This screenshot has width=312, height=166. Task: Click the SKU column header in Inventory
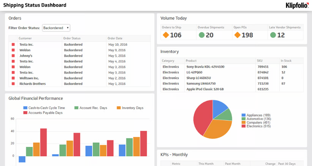260,61
